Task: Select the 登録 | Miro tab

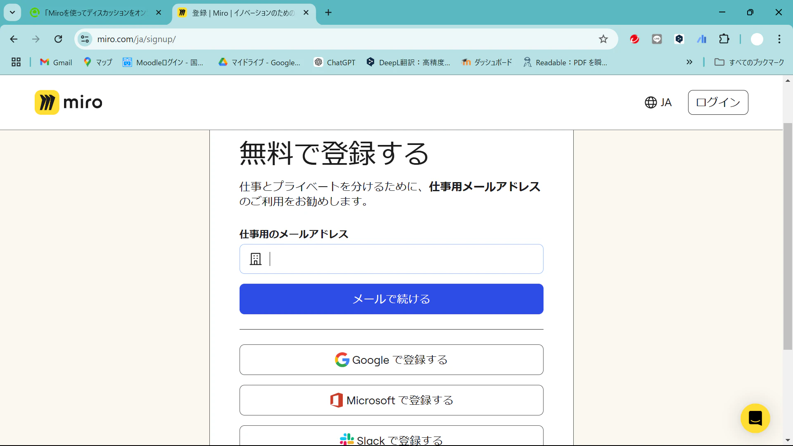Action: coord(244,13)
